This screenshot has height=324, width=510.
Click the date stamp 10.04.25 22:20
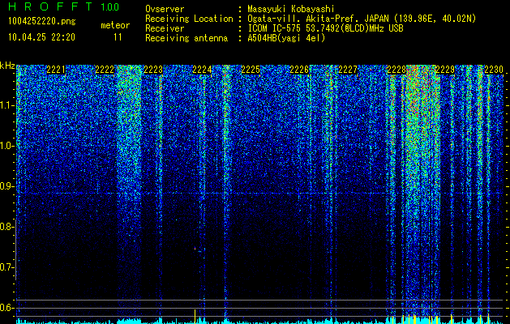tap(41, 37)
